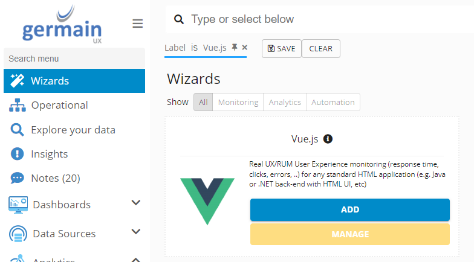
Task: Click the Search menu input field
Action: (x=74, y=59)
